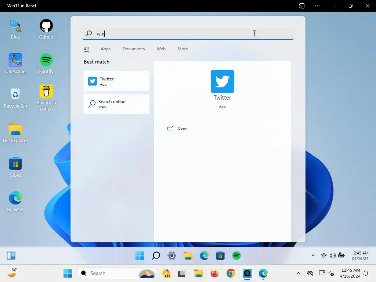Viewport: 376px width, 282px height.
Task: Open File Explorer on the inner taskbar
Action: (188, 256)
